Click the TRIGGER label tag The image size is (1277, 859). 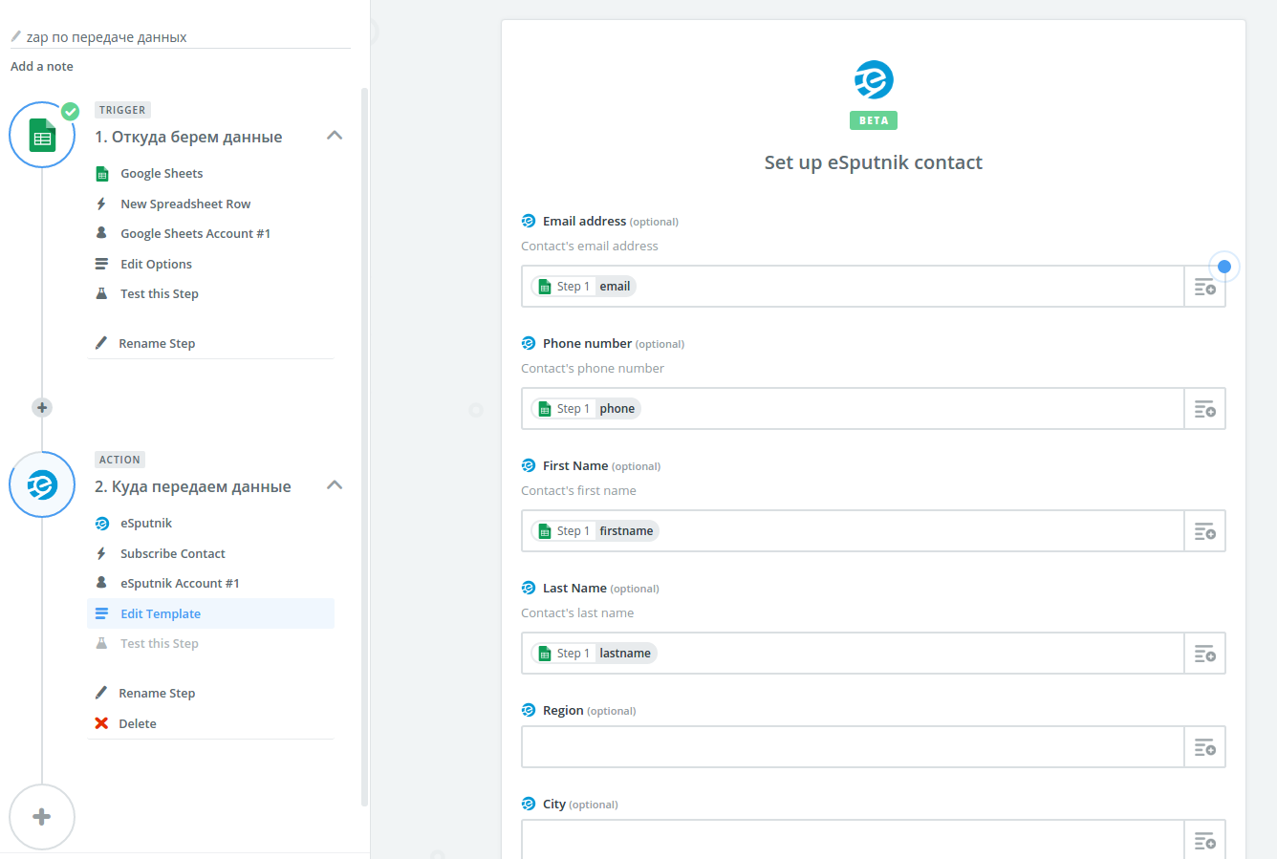(x=122, y=110)
